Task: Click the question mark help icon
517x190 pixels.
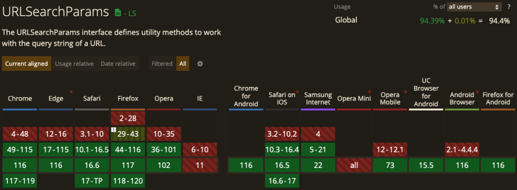Action: click(509, 7)
